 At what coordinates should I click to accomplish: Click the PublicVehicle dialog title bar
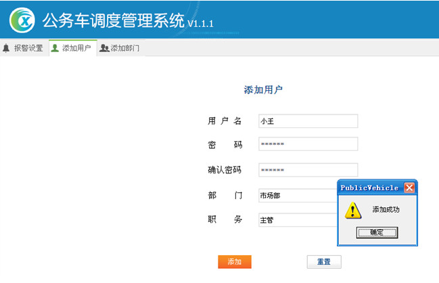pos(370,188)
